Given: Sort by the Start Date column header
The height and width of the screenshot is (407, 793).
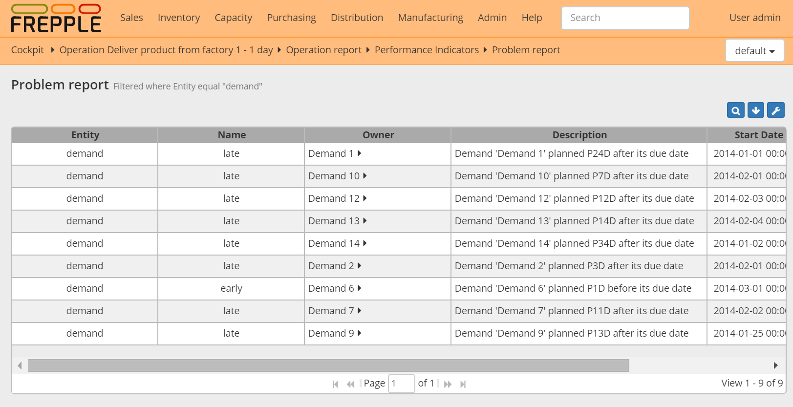Looking at the screenshot, I should (x=747, y=135).
